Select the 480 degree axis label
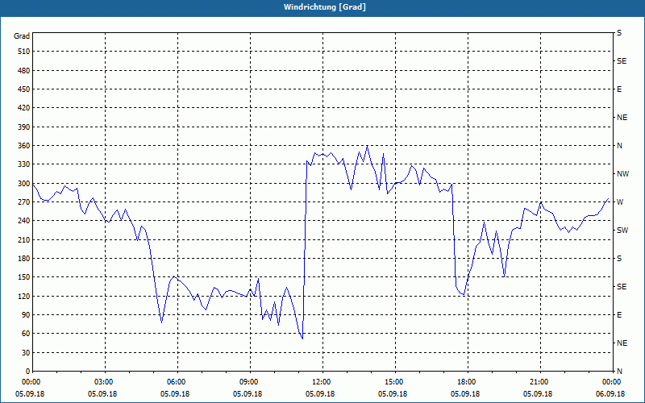Image resolution: width=645 pixels, height=403 pixels. (23, 71)
